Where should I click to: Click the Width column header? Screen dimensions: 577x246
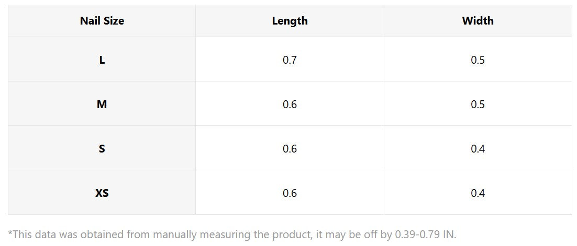(478, 21)
